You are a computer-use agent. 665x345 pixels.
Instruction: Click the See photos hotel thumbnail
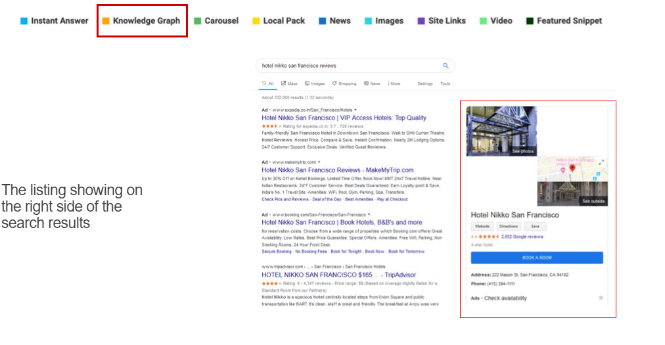point(501,131)
